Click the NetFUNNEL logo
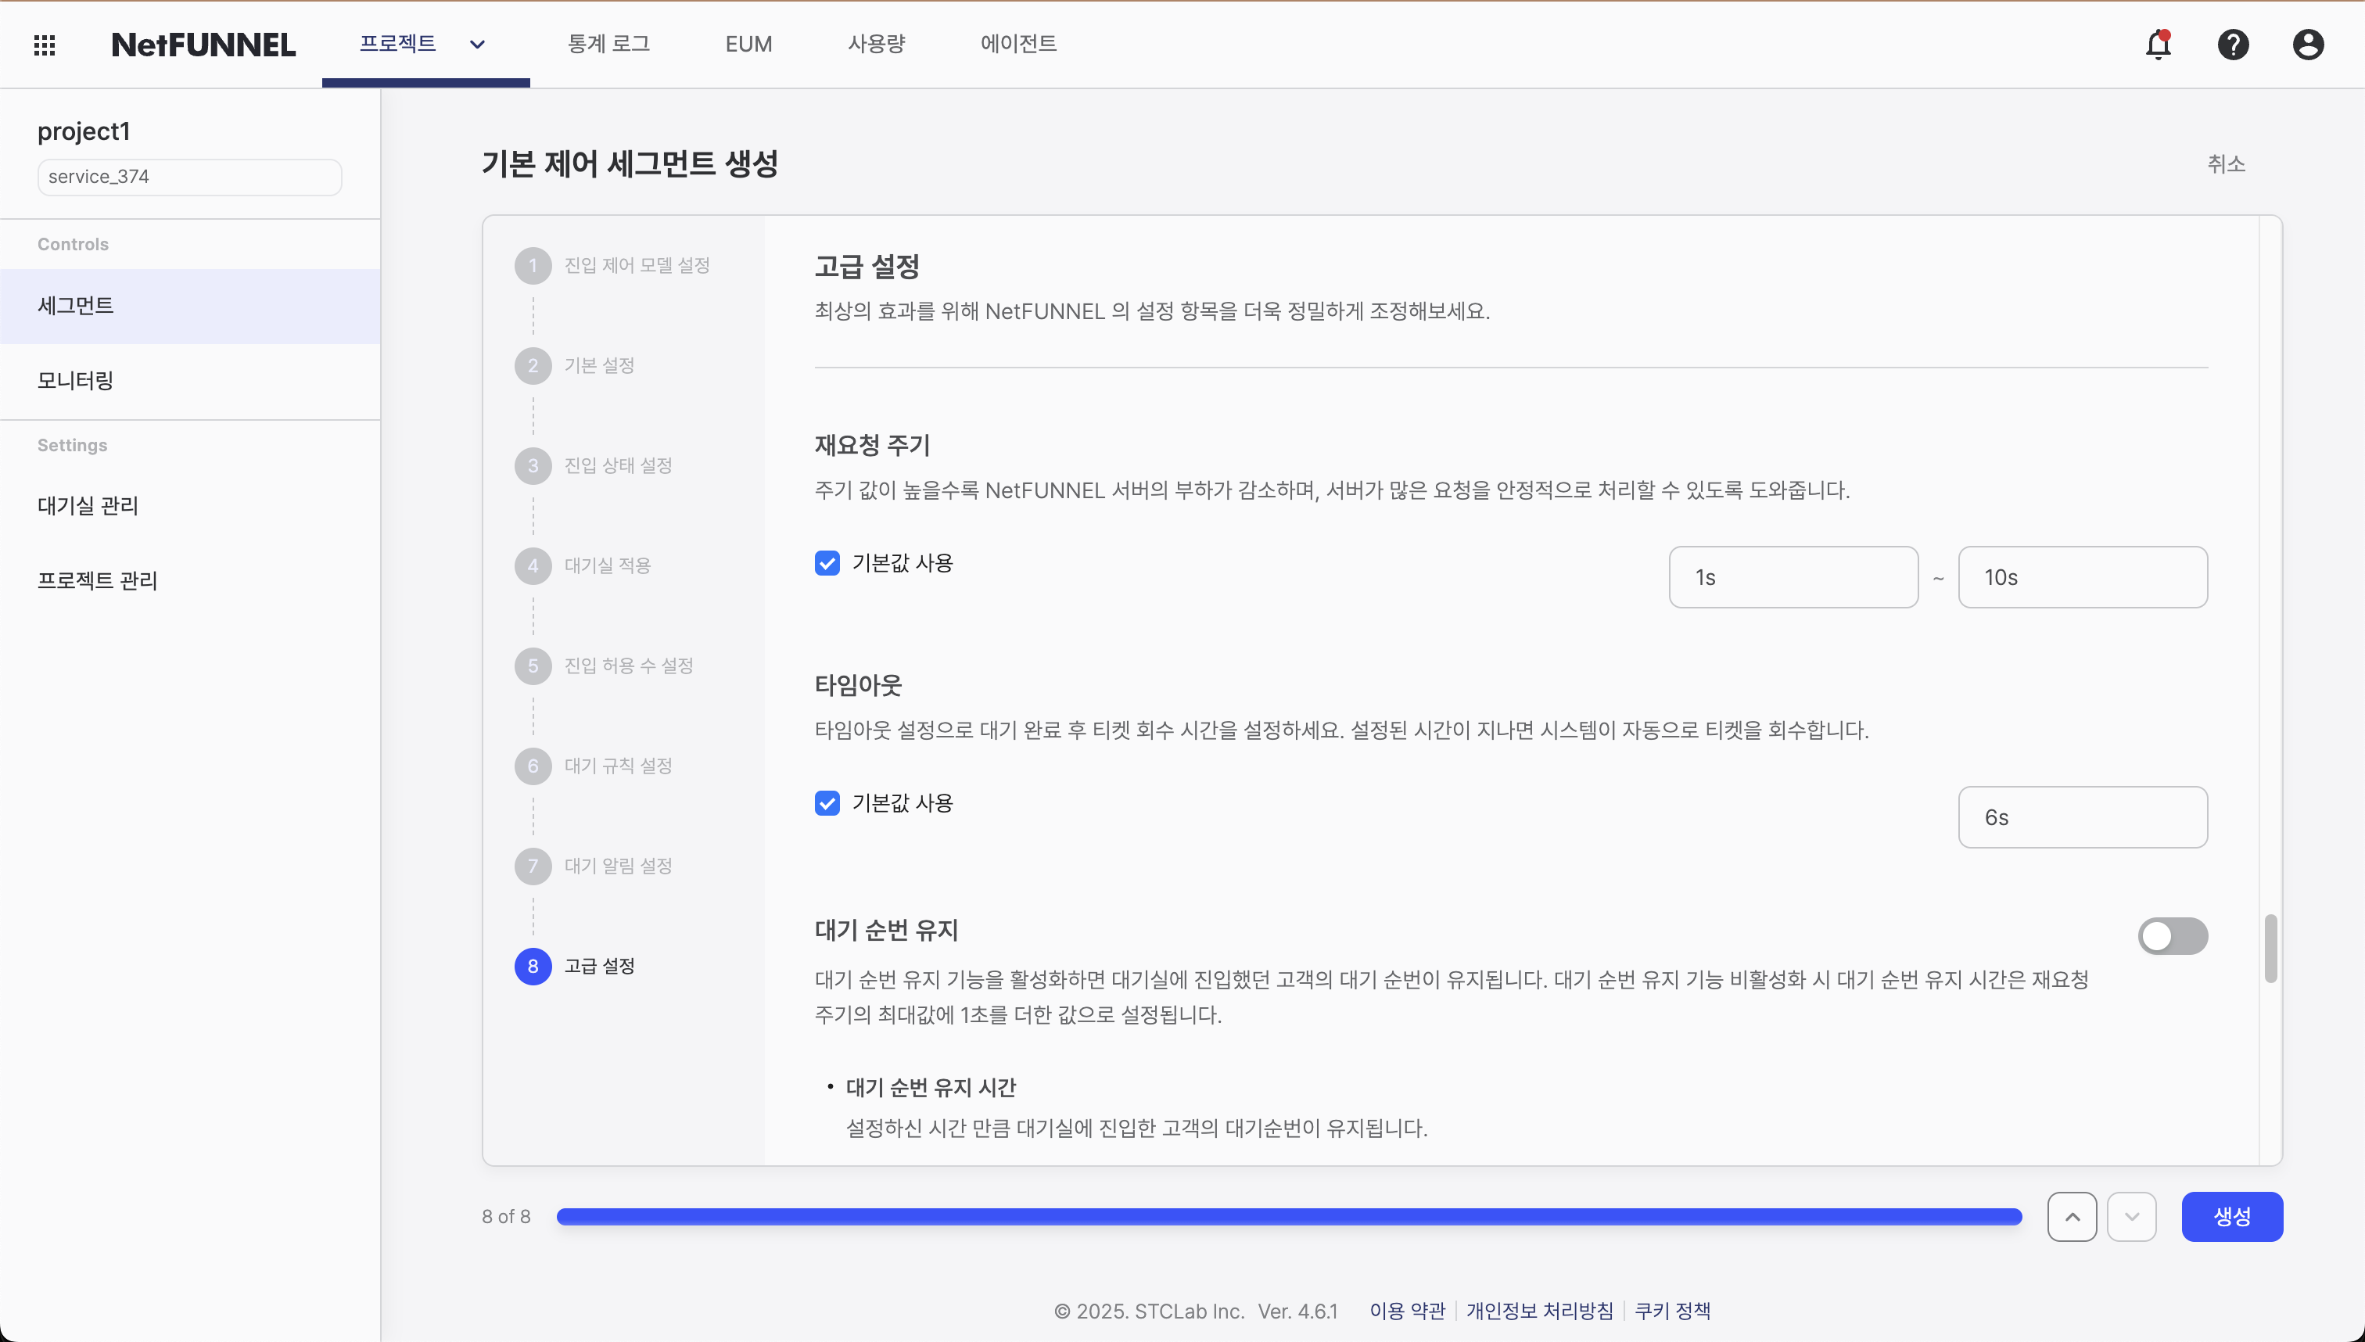Screen dimensions: 2365x1342 pos(203,45)
